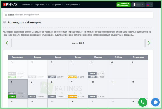The height and width of the screenshot is (109, 162).
Task: Open the Инструменты menu
Action: click(x=73, y=4)
